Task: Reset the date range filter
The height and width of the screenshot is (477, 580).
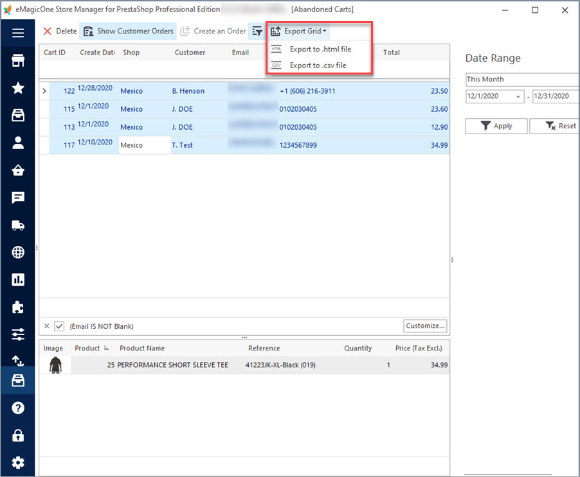Action: (555, 126)
